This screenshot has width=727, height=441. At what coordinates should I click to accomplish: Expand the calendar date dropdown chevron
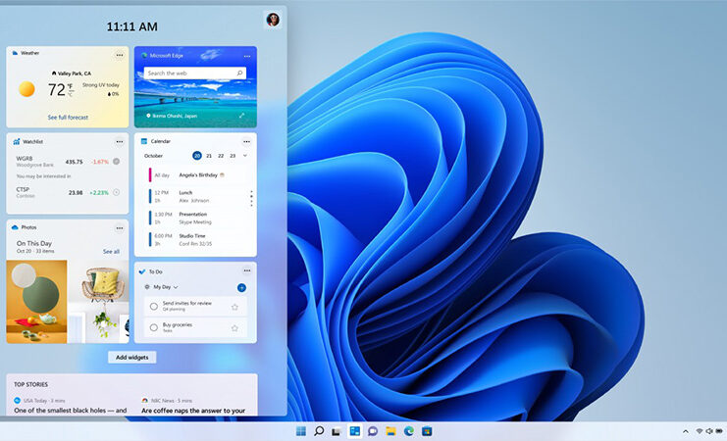pyautogui.click(x=245, y=156)
